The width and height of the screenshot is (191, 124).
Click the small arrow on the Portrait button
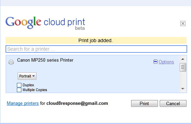click(34, 76)
